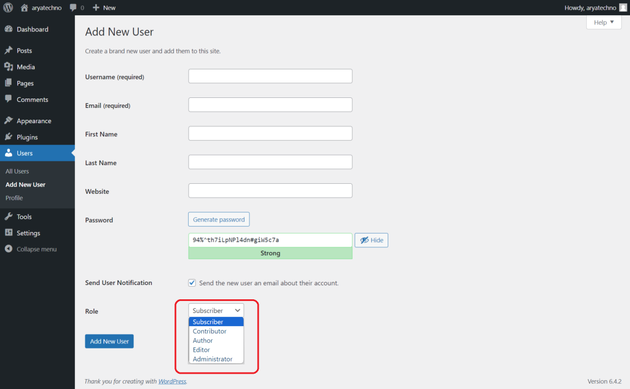
Task: Expand the Help dropdown tab
Action: point(604,22)
